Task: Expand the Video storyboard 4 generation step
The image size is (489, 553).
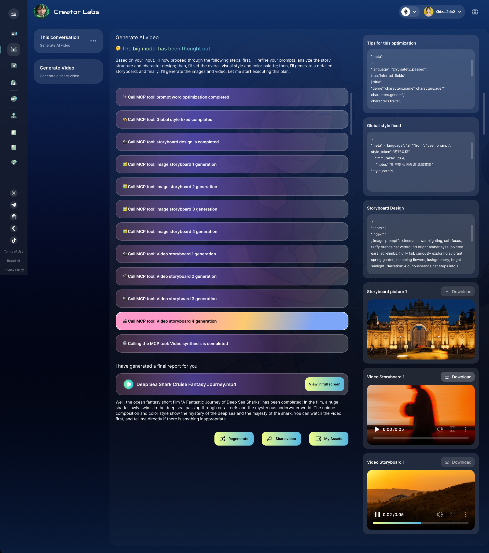Action: (232, 321)
